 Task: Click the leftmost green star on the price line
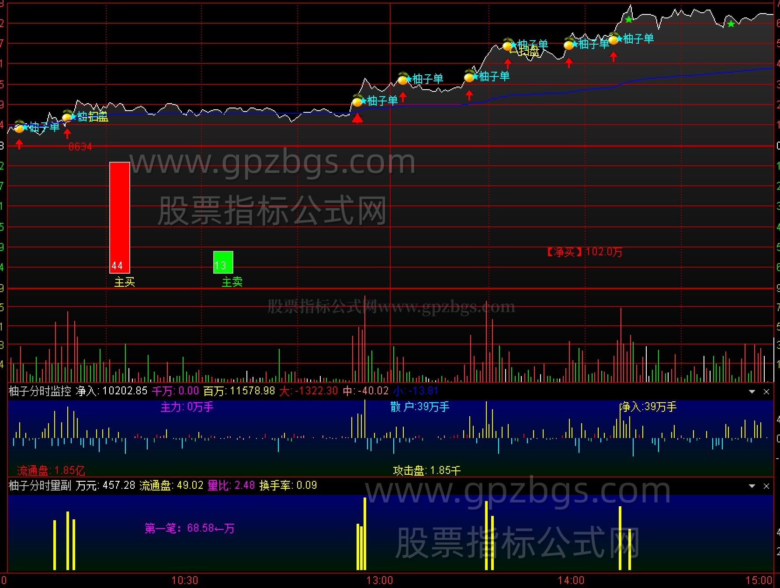pyautogui.click(x=628, y=20)
